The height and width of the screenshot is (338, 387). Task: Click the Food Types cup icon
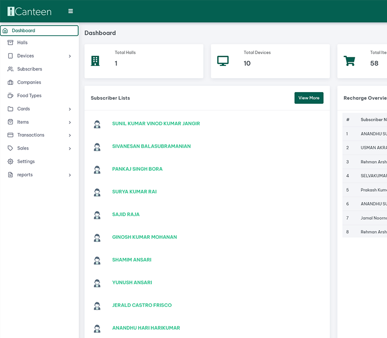click(x=11, y=96)
